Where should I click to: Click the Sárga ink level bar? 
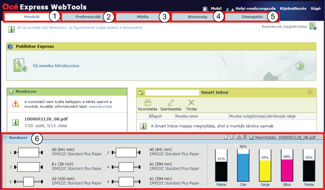point(265,165)
